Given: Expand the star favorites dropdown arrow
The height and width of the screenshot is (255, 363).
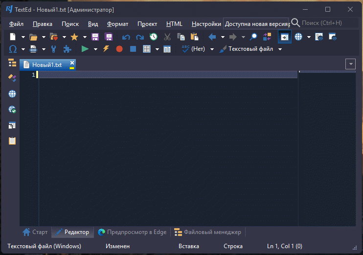Looking at the screenshot, I should tap(85, 37).
